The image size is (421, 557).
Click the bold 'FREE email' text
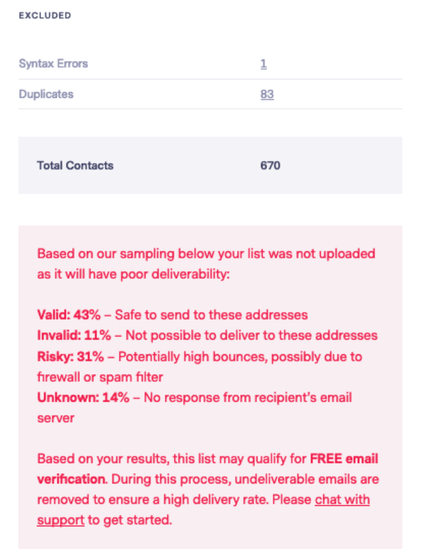[x=344, y=459]
